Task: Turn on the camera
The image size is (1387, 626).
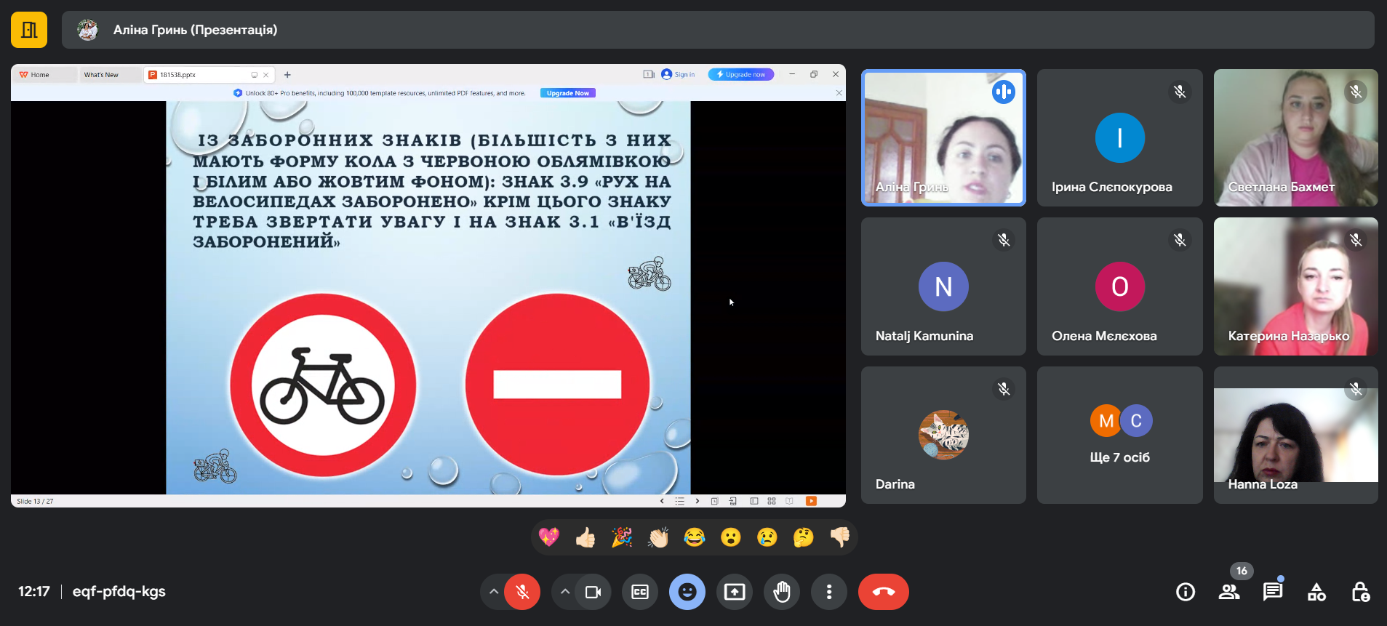Action: (593, 592)
